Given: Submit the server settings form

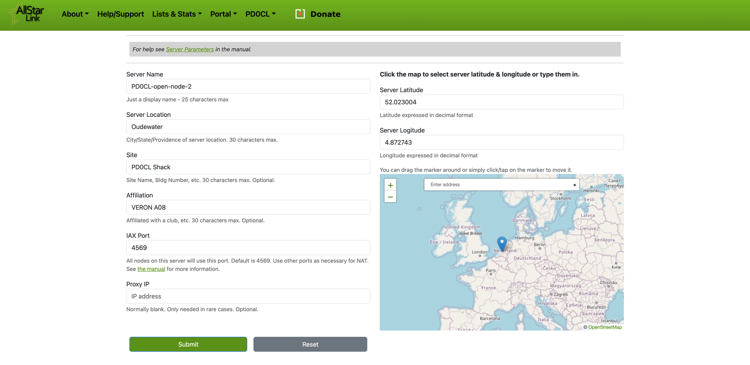Looking at the screenshot, I should [188, 344].
